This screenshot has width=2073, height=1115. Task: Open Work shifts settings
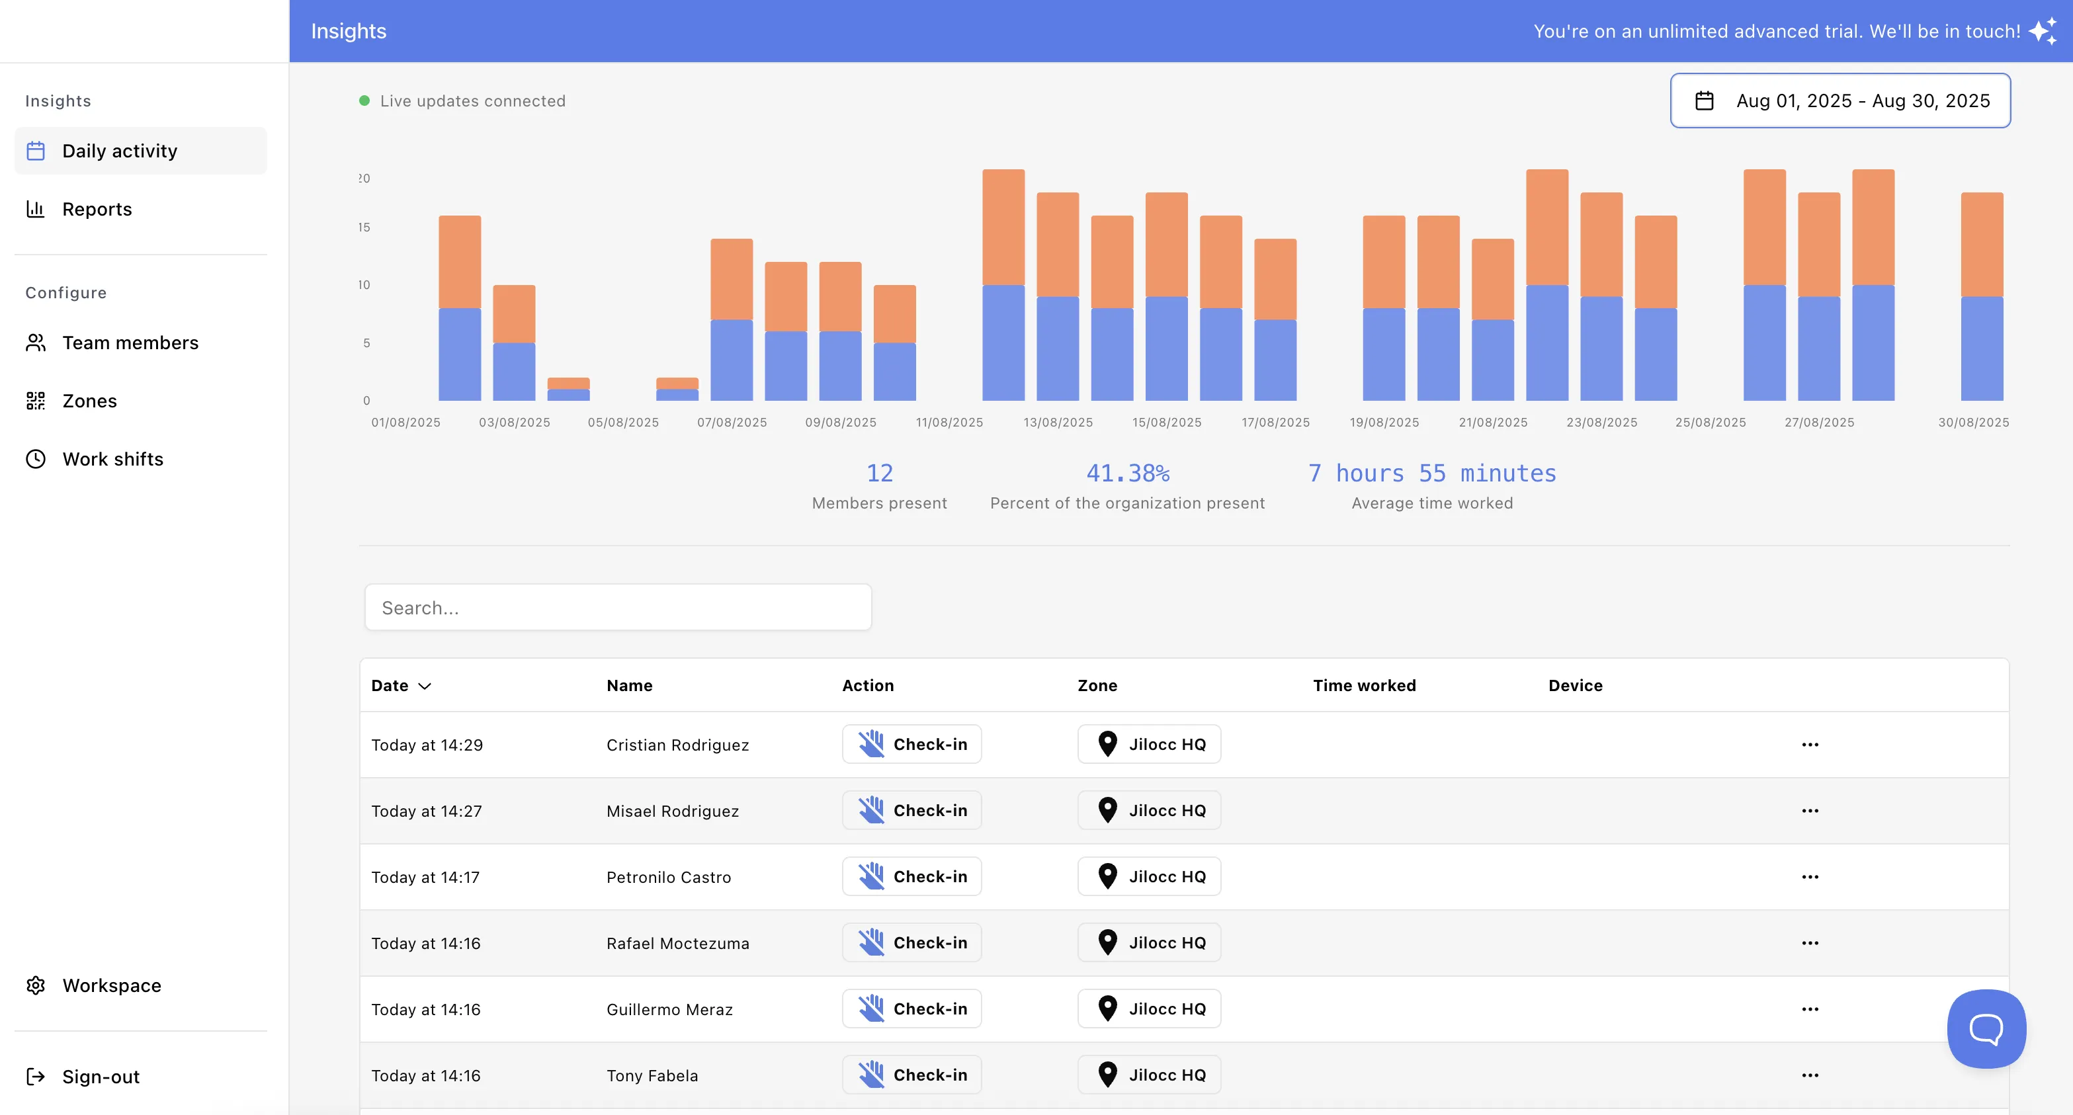pyautogui.click(x=141, y=458)
